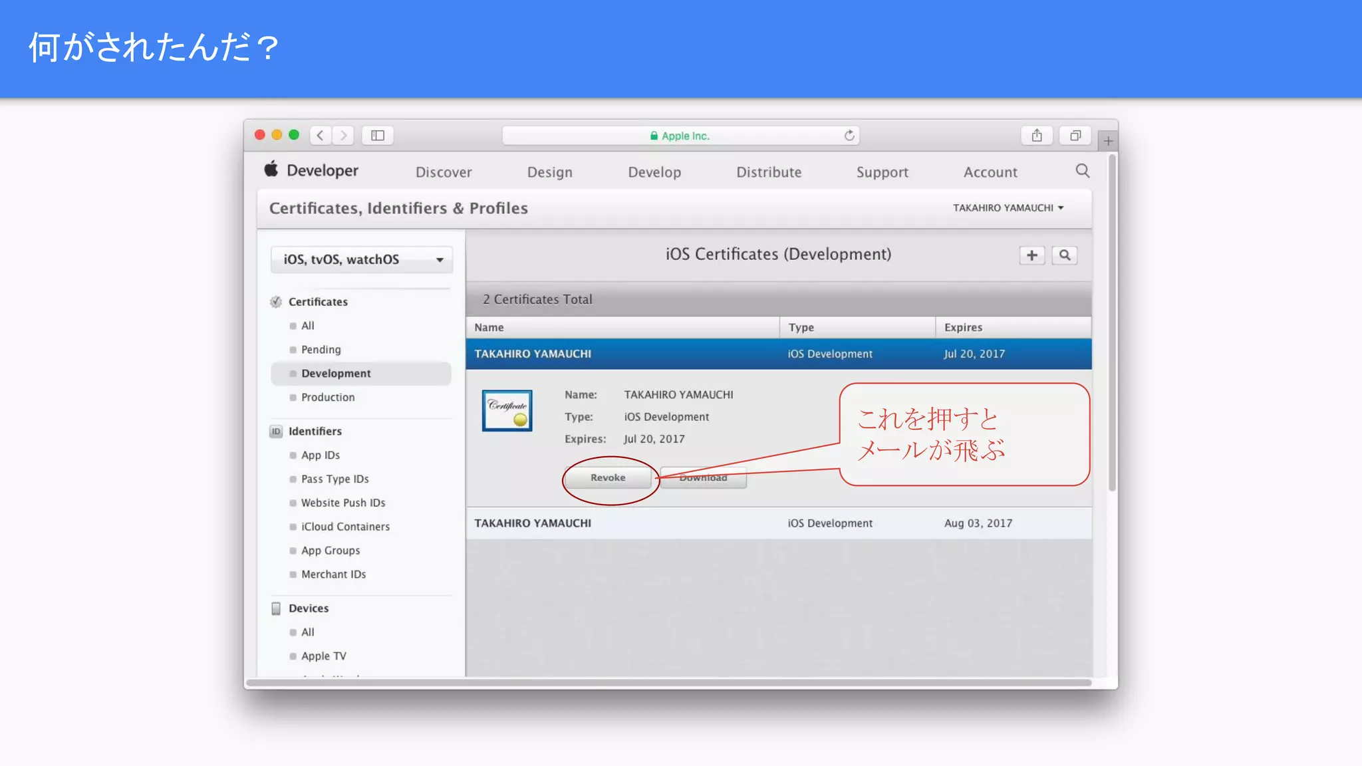The height and width of the screenshot is (766, 1362).
Task: Select Production under Certificates
Action: (328, 397)
